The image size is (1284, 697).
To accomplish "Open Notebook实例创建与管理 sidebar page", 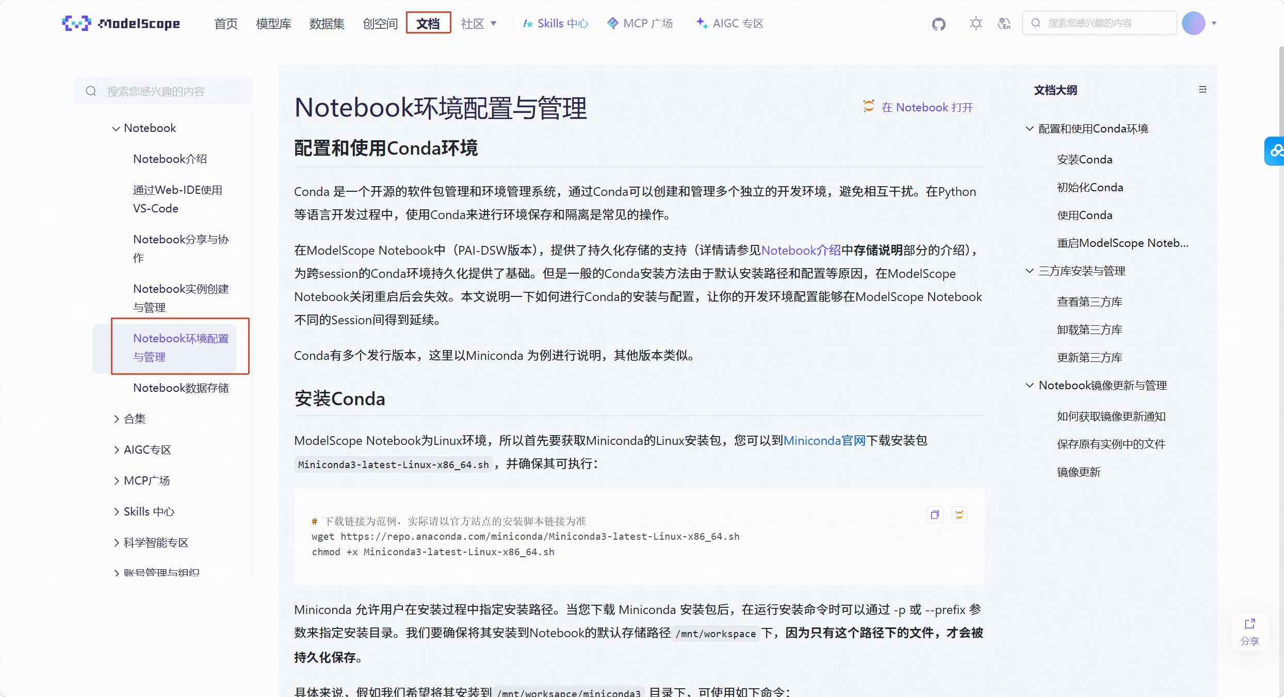I will click(x=181, y=298).
